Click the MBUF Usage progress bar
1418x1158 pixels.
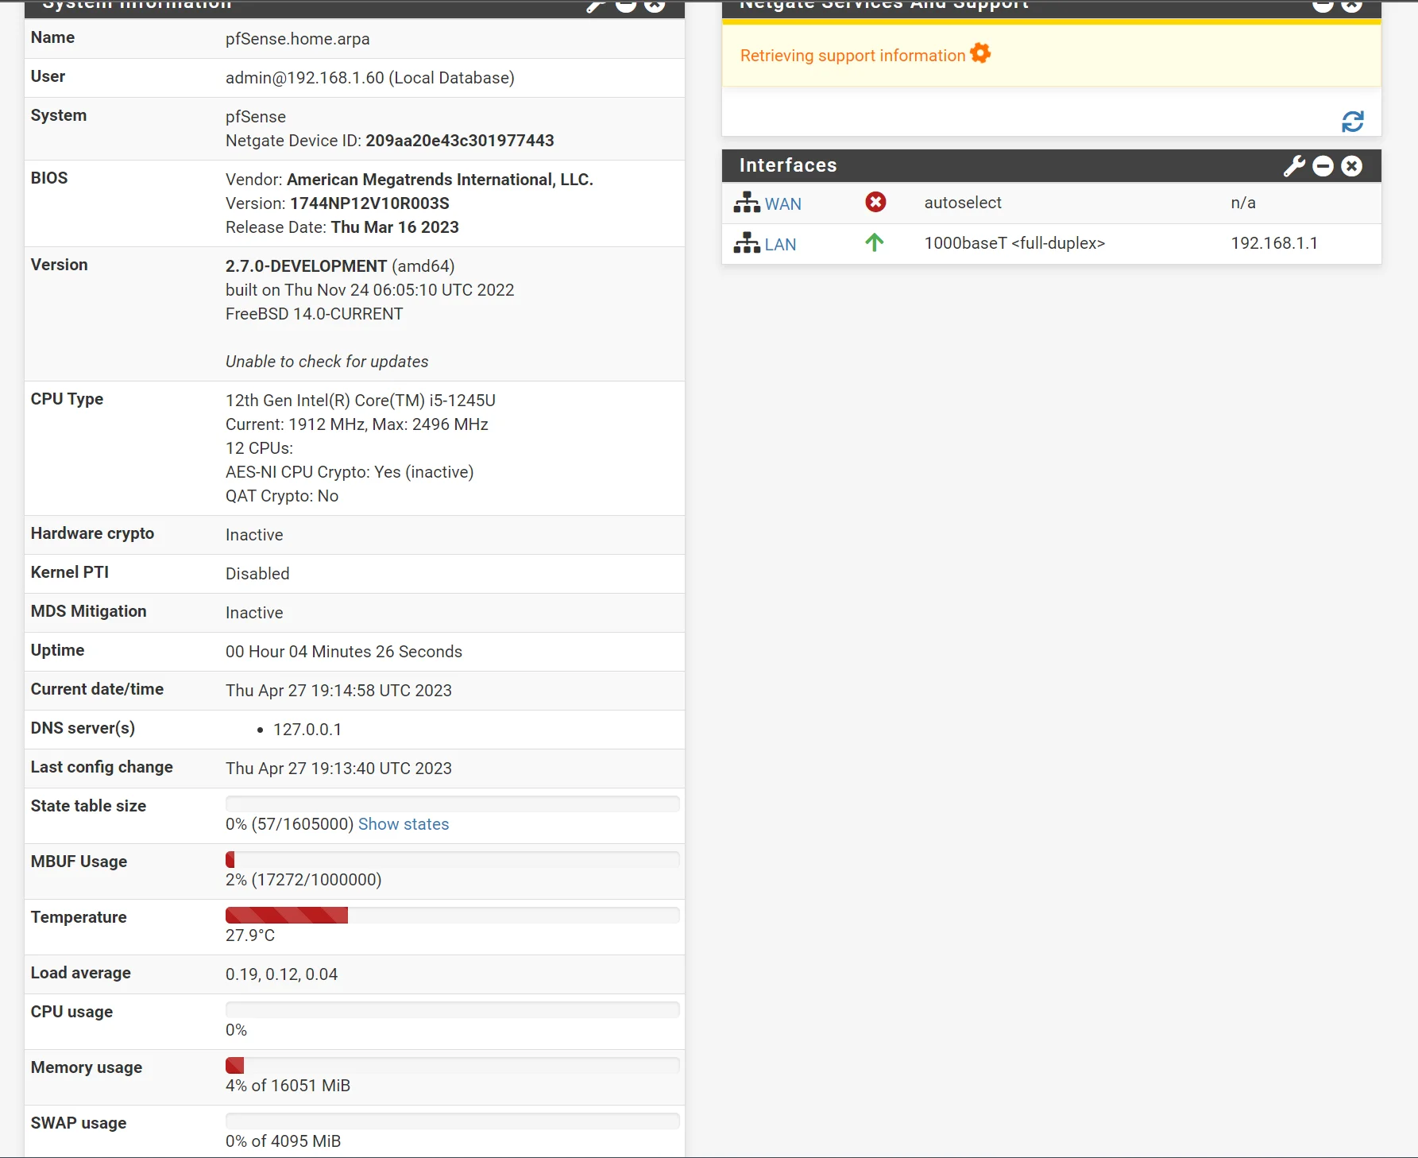453,859
